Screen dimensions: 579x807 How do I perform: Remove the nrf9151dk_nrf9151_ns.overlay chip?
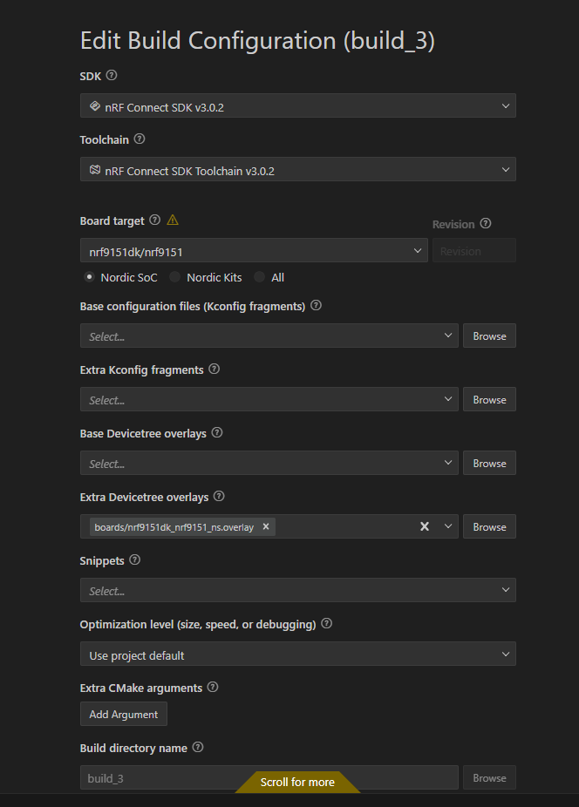(266, 526)
